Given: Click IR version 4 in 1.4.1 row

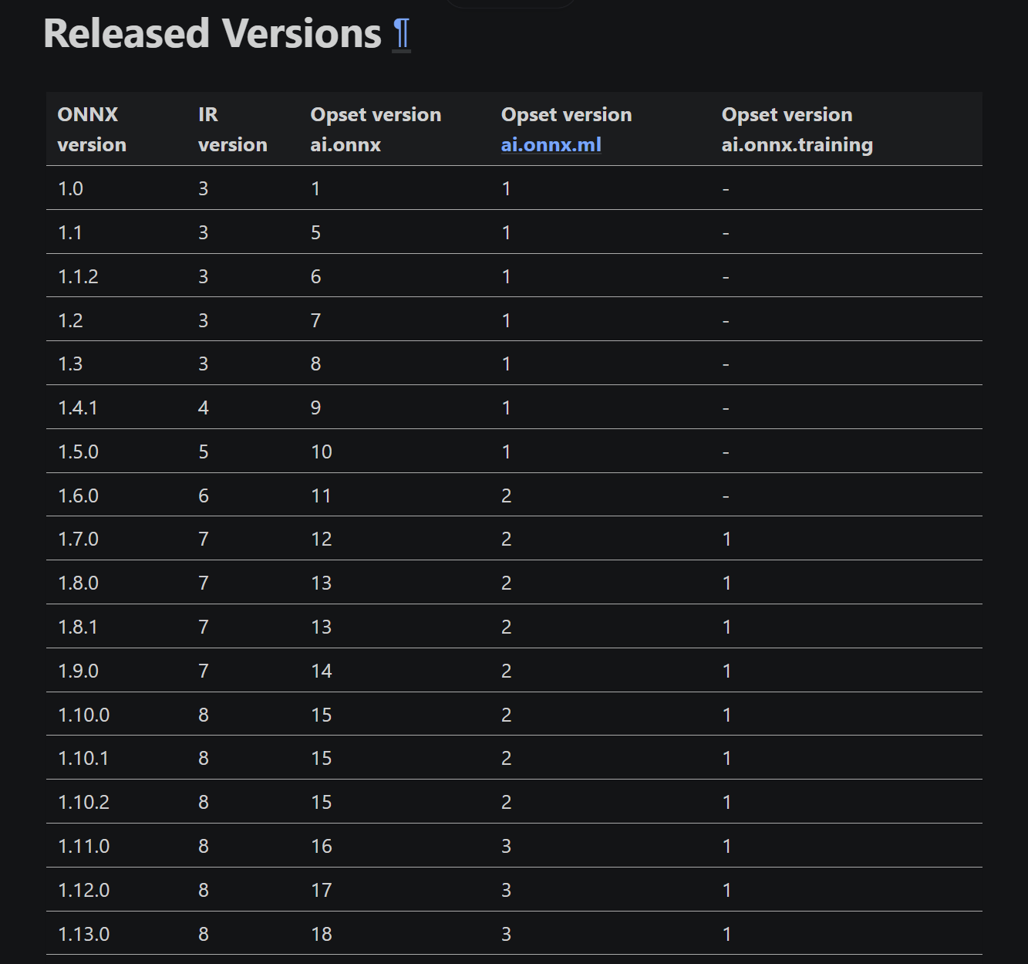Looking at the screenshot, I should (204, 408).
